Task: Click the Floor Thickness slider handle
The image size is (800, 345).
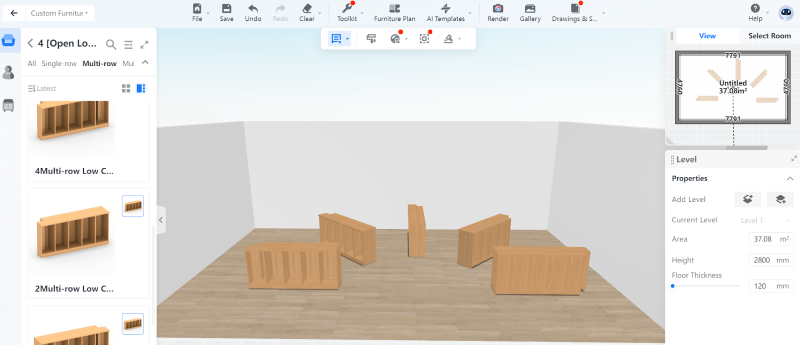Action: pyautogui.click(x=673, y=286)
